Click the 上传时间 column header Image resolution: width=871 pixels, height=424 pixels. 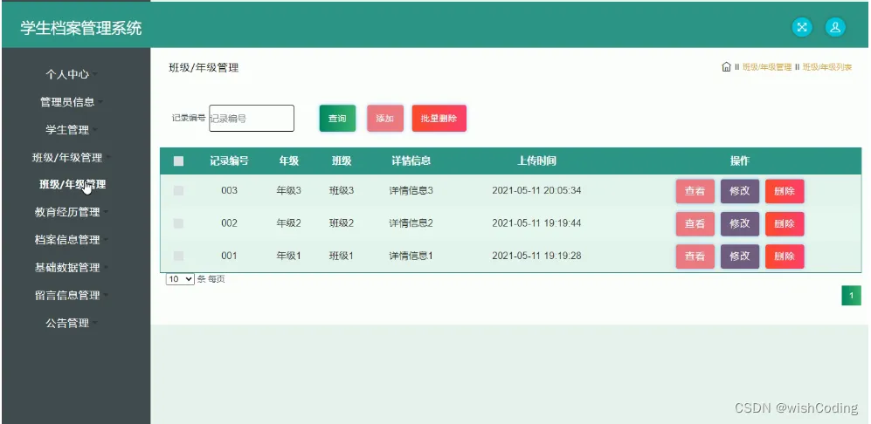(x=536, y=161)
